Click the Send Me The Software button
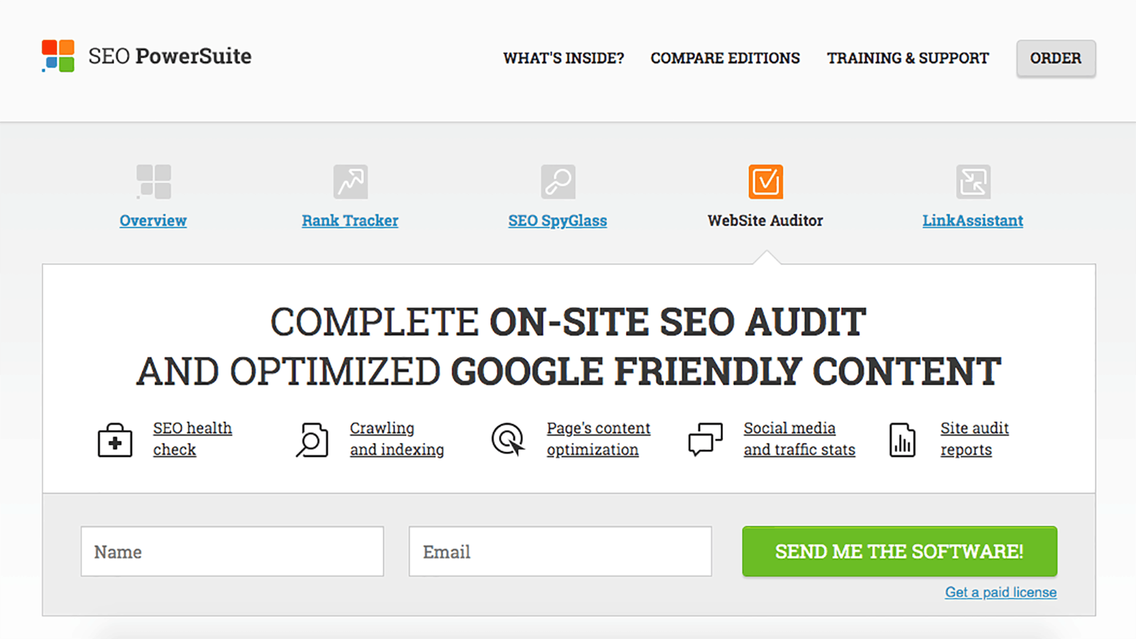 [899, 551]
